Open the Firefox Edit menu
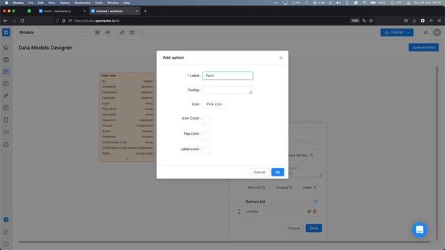This screenshot has height=250, width=445. click(40, 3)
